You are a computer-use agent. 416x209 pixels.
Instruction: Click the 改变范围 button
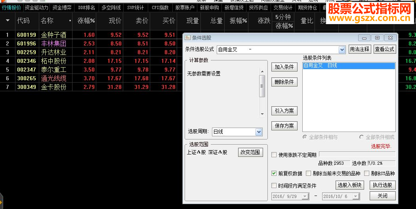(250, 152)
